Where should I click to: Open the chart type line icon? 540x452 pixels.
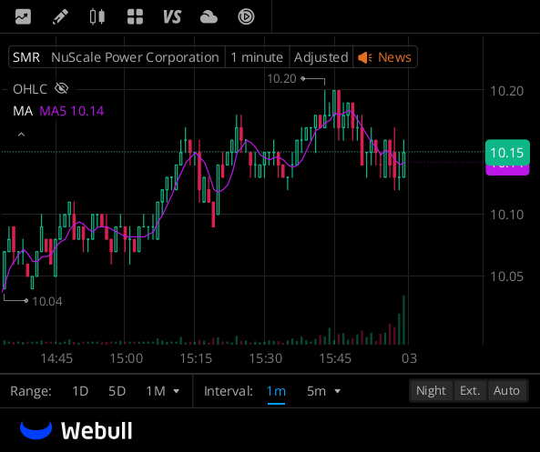pos(23,16)
